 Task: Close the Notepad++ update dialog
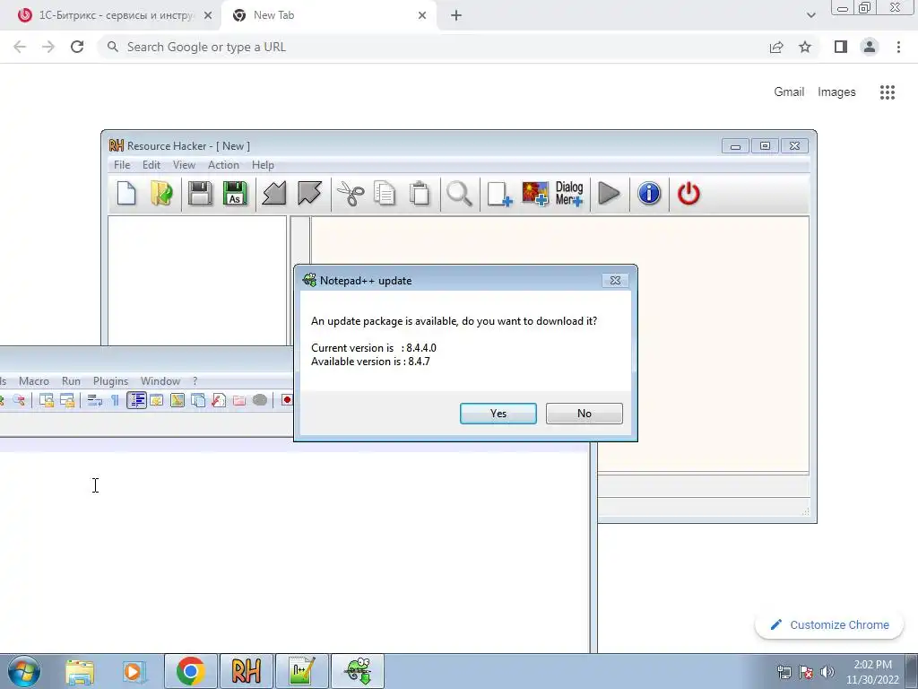(x=615, y=281)
